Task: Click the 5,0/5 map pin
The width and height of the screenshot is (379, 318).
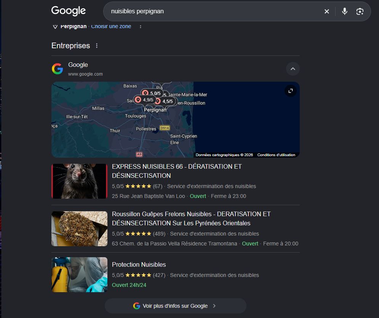Action: (152, 93)
